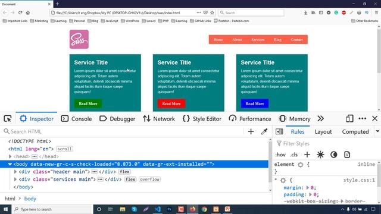Toggle flex badge on header div
Viewport: 381px width, 214px height.
pos(124,172)
